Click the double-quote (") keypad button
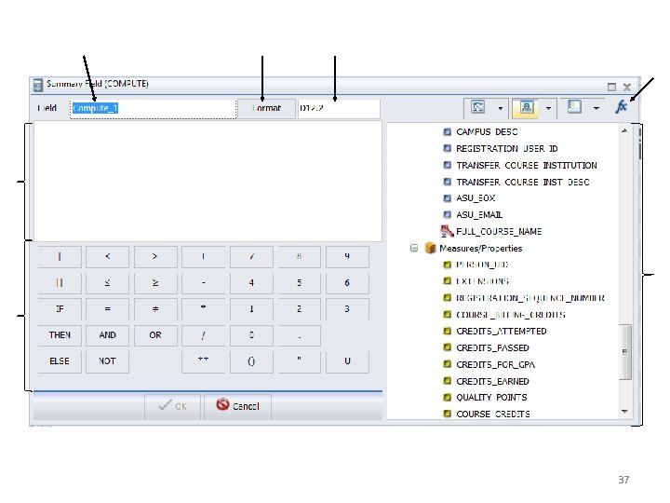 (x=299, y=361)
